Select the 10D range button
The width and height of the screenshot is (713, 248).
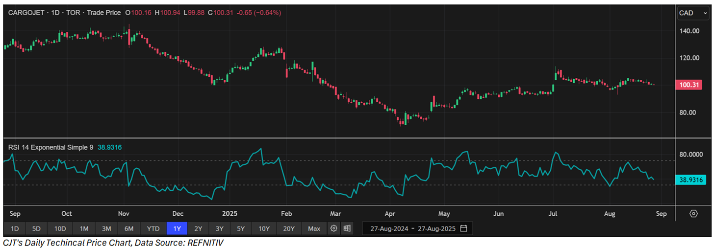coord(60,228)
